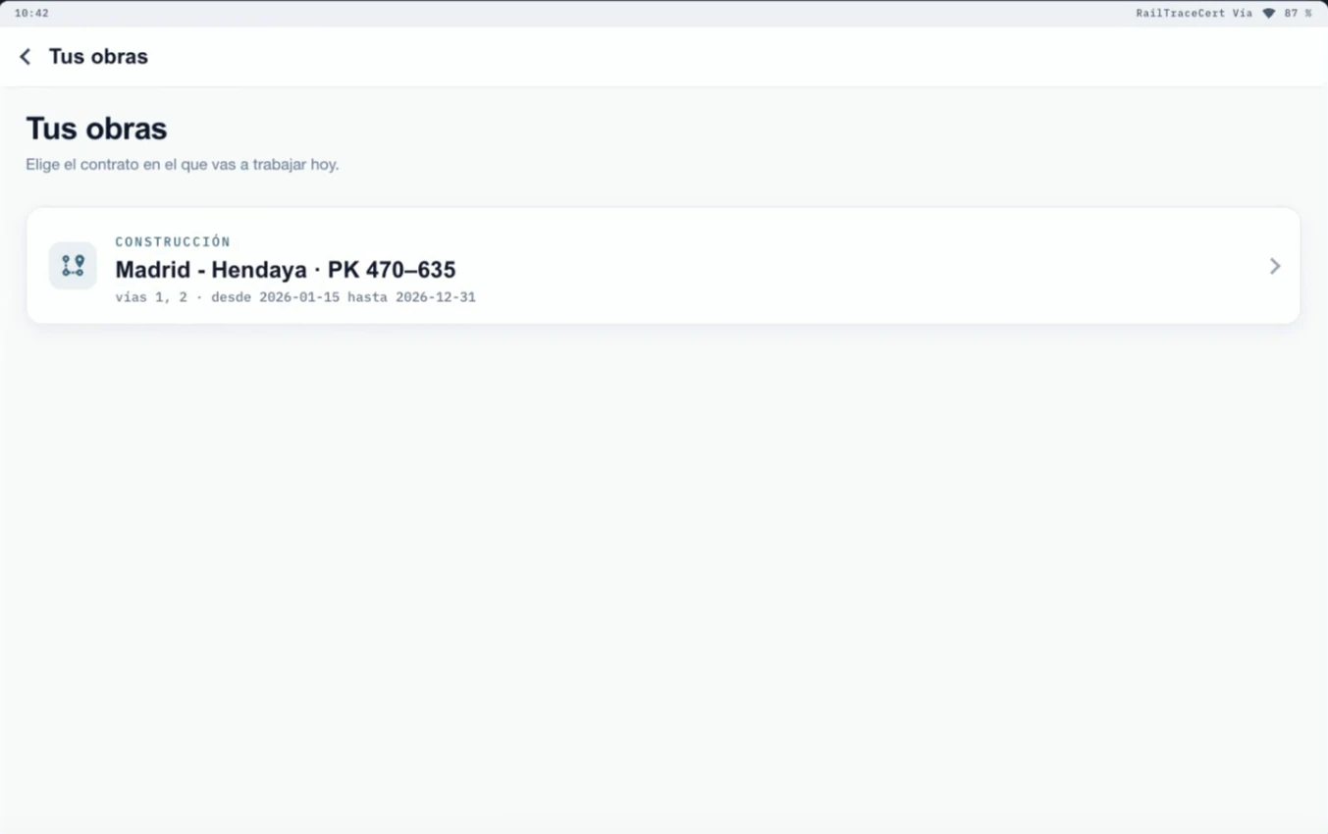
Task: Open contract via the right chevron
Action: coord(1274,266)
